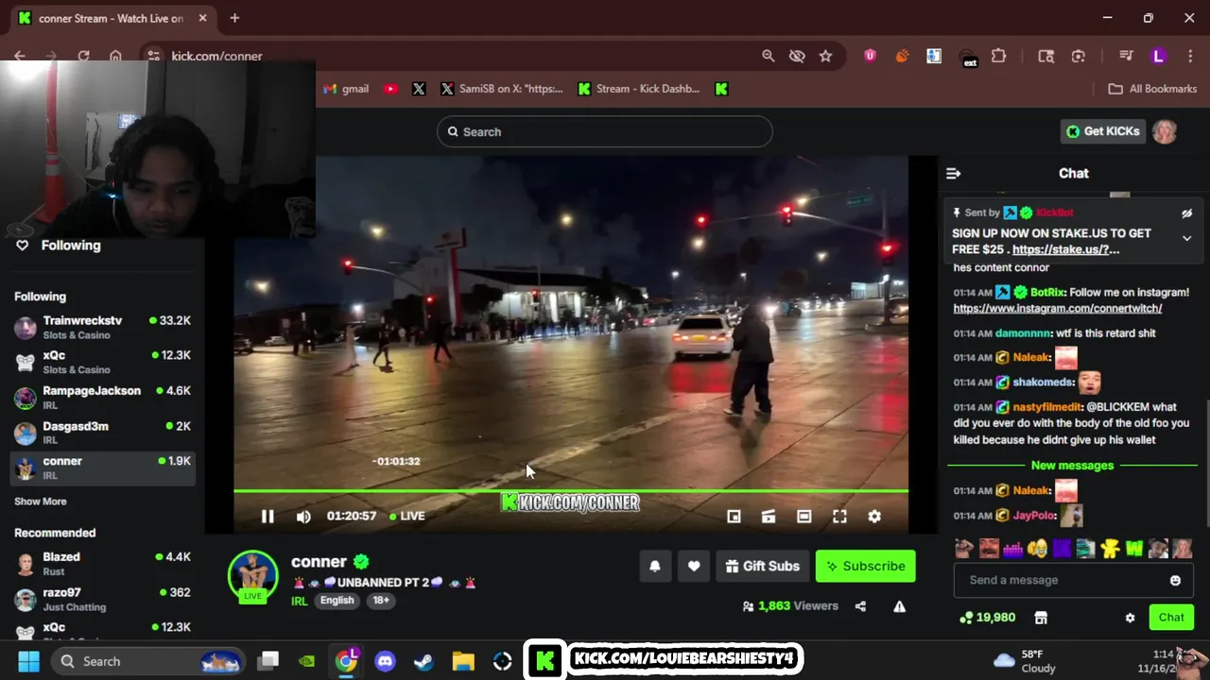
Task: Open new browser tab plus button
Action: 234,18
